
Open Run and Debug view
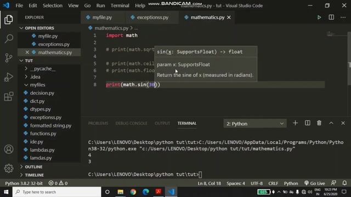[9, 77]
